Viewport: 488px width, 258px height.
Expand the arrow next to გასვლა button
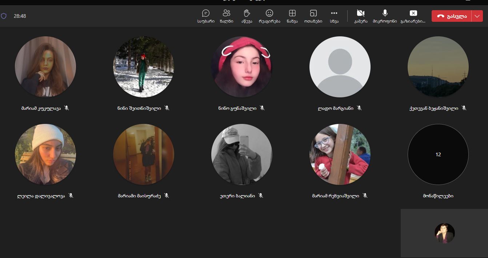(x=477, y=16)
